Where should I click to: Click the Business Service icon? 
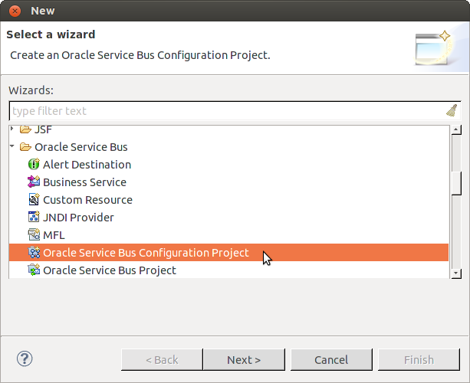[34, 182]
